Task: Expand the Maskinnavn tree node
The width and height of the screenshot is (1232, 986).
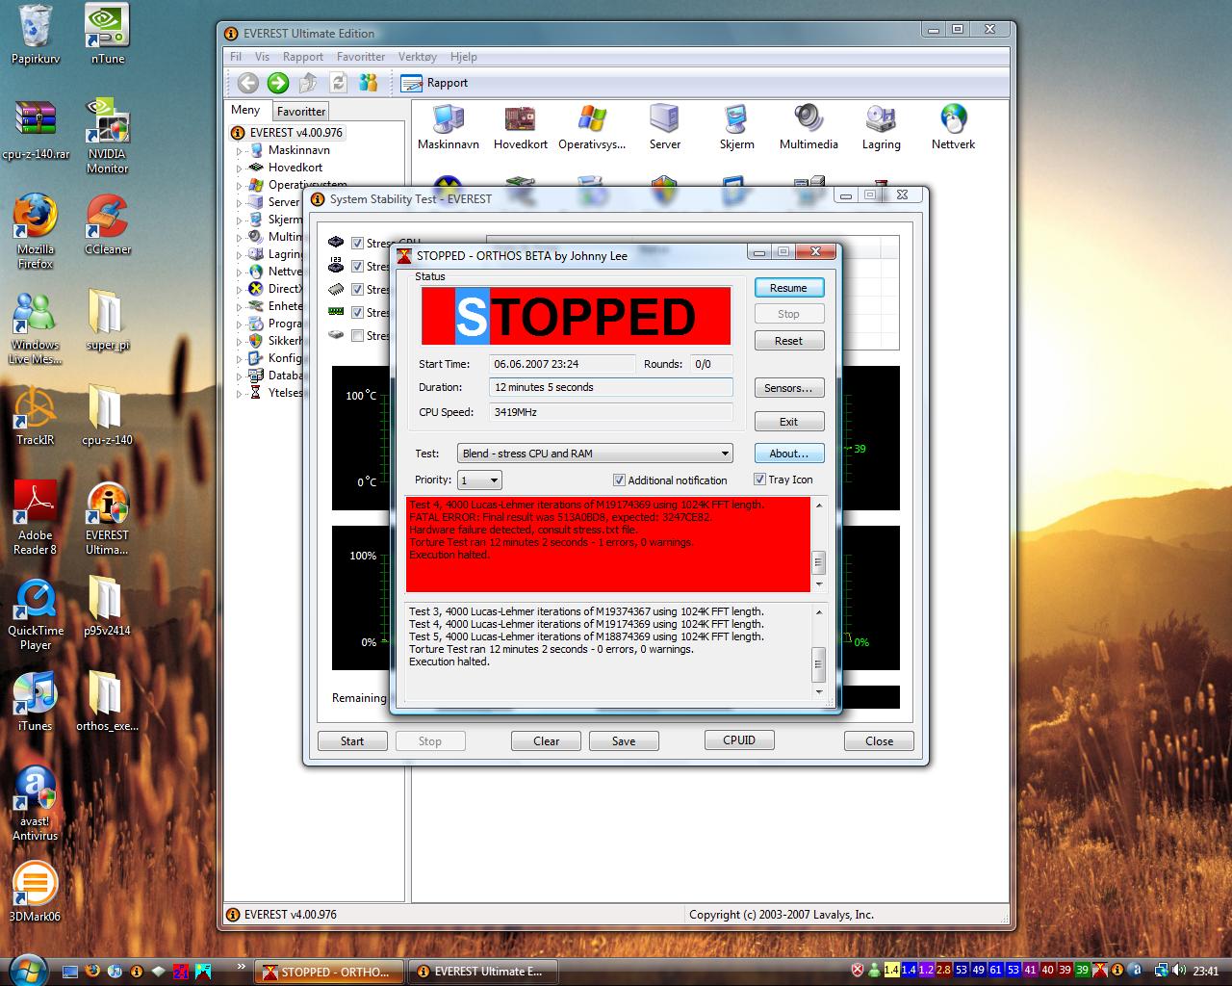Action: [240, 151]
